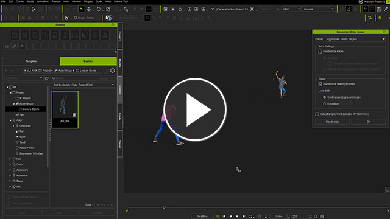Collapse the Actor Group tree node
Screen dimensions: 390x219
(x=13, y=104)
